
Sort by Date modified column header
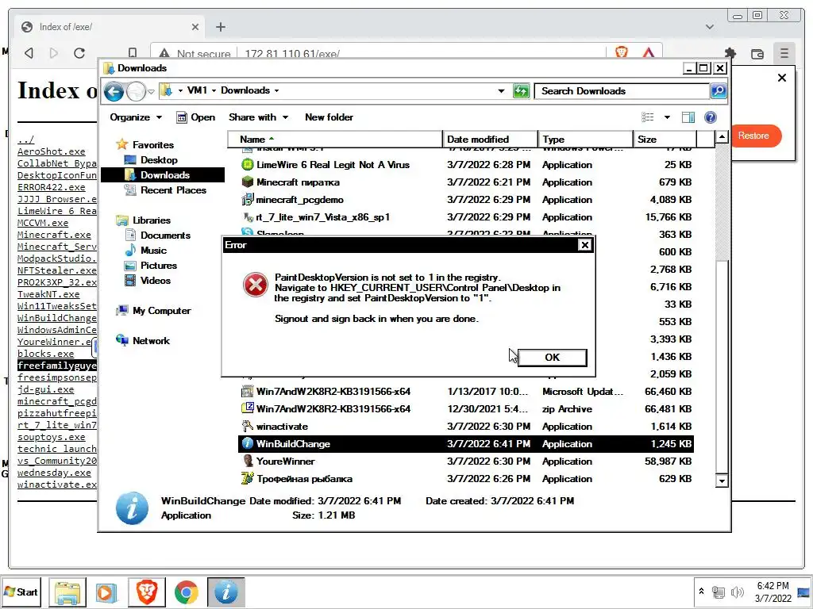point(490,140)
